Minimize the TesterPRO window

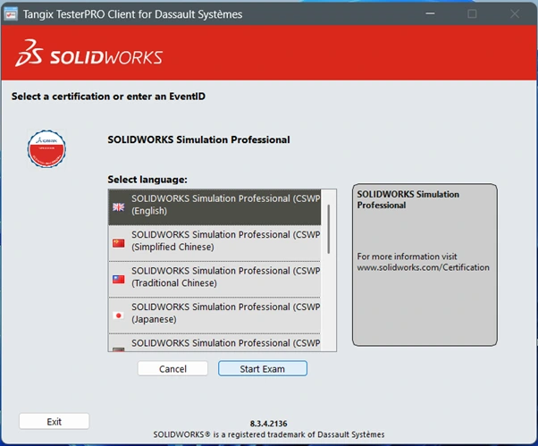click(430, 13)
